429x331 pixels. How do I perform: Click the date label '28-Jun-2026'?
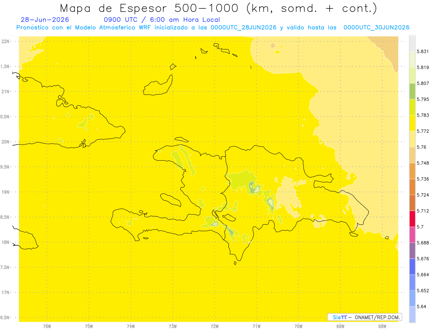pos(45,20)
